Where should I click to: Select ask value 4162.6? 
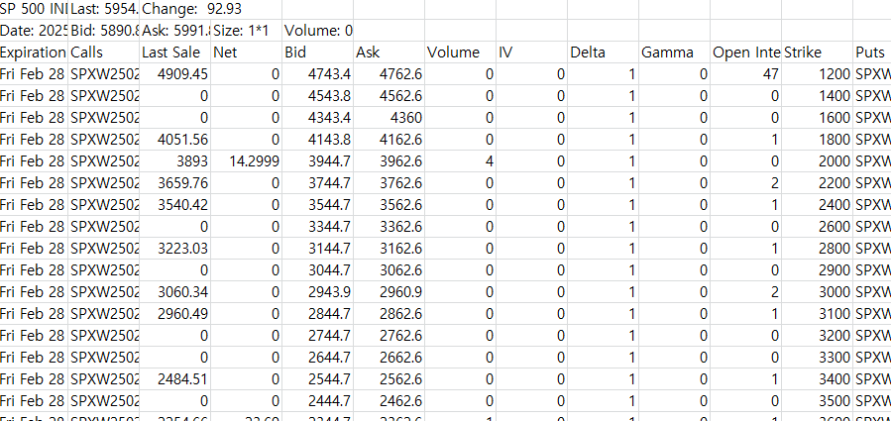389,140
